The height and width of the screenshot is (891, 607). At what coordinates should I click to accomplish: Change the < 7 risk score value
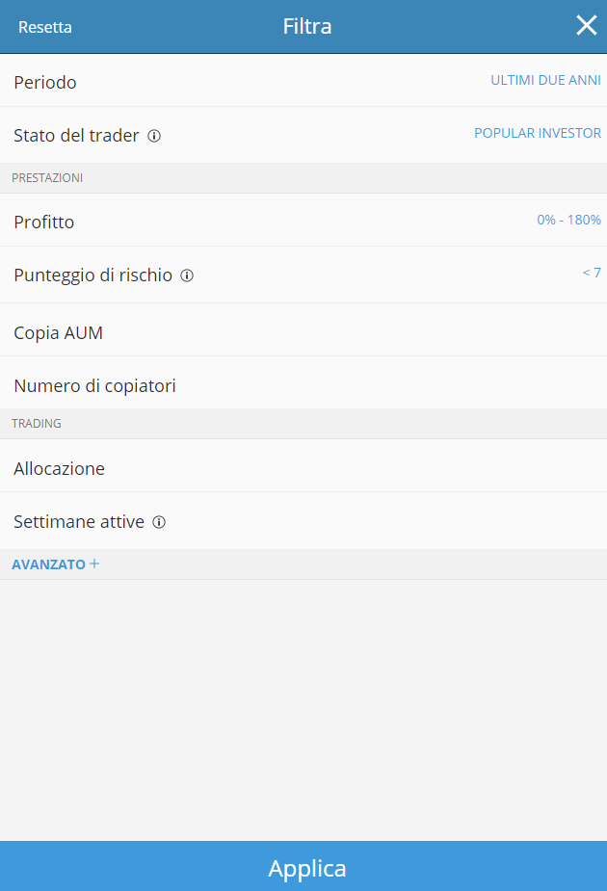pyautogui.click(x=592, y=273)
